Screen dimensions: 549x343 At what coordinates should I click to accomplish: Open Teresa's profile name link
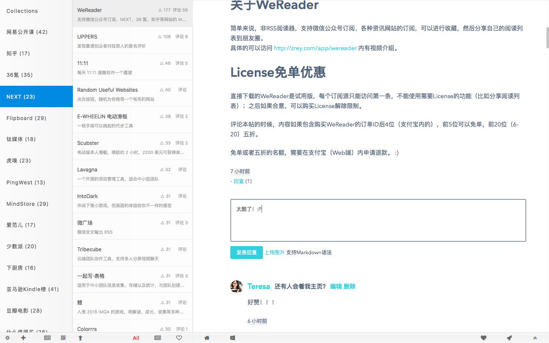259,286
